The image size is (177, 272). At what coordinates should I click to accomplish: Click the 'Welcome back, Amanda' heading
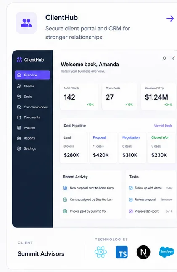click(x=90, y=65)
